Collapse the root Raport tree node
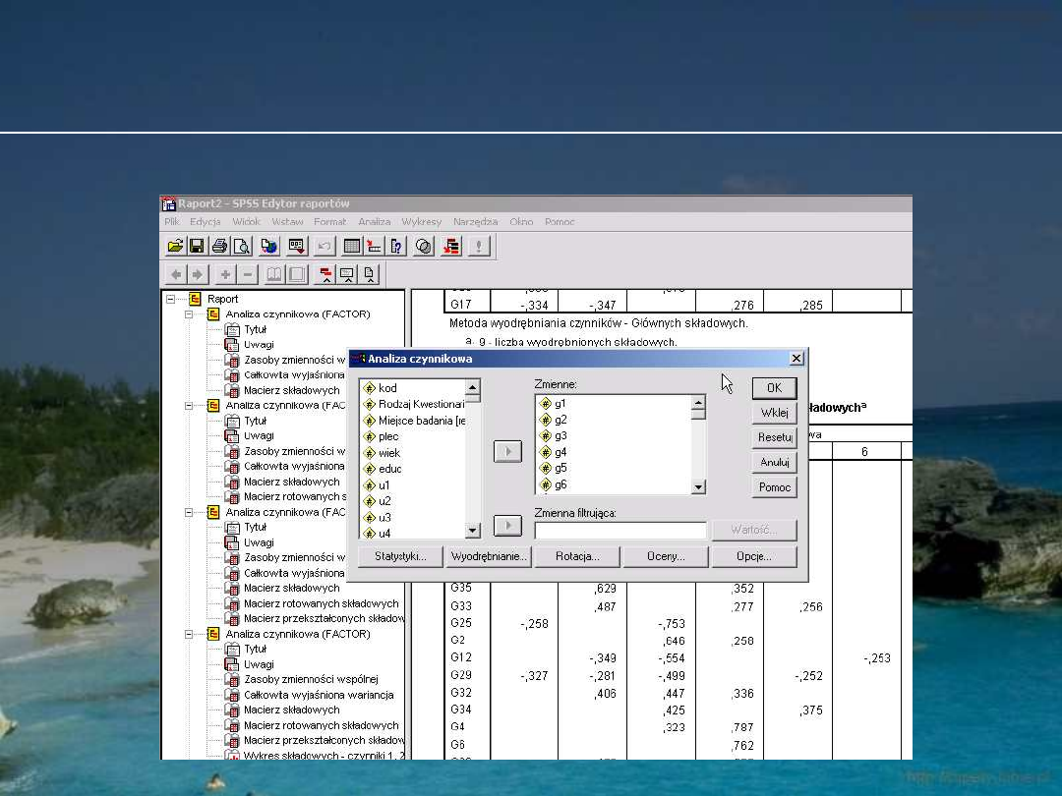This screenshot has width=1062, height=796. [x=171, y=299]
